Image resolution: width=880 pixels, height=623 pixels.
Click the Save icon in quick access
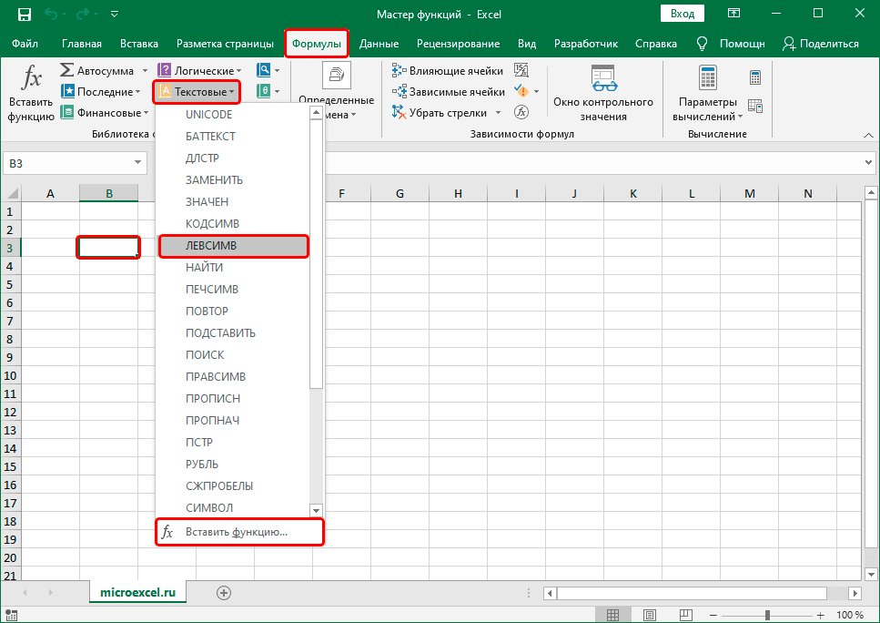coord(25,14)
